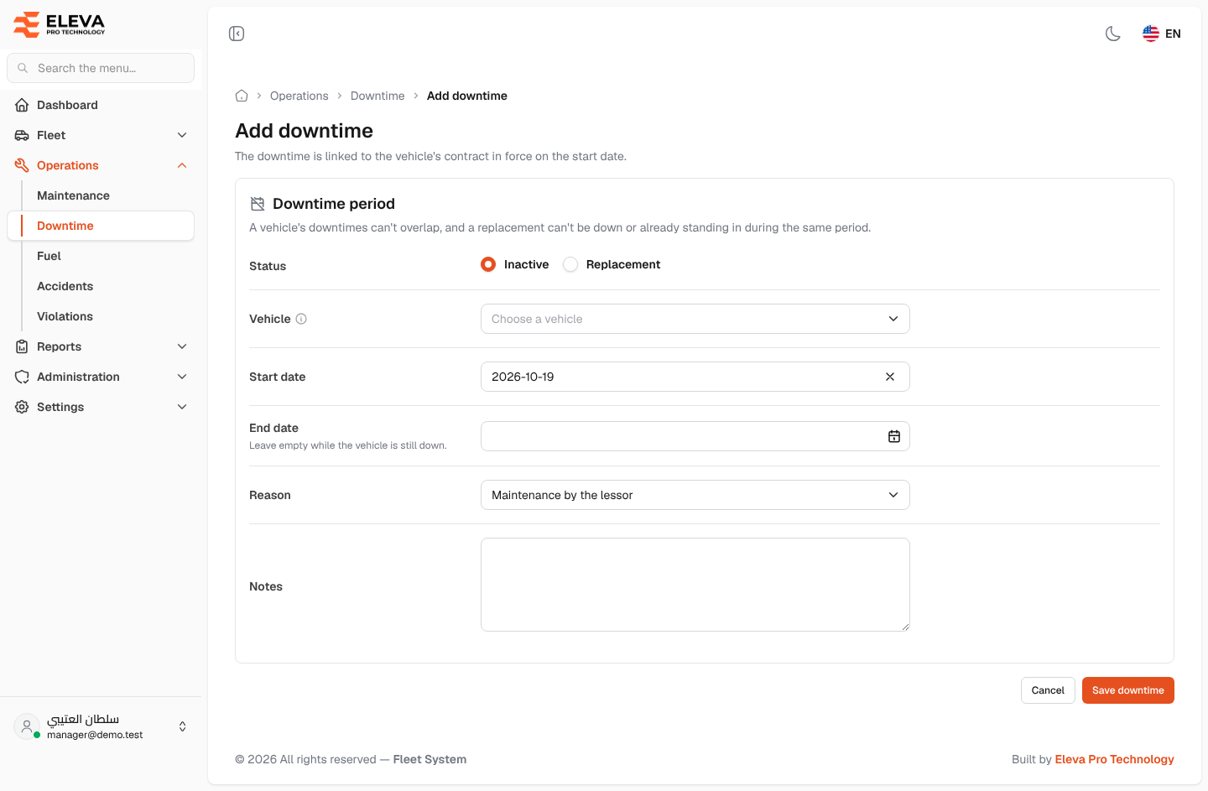Click the Eleva Pro Technology logo
Image resolution: width=1208 pixels, height=791 pixels.
pyautogui.click(x=60, y=24)
